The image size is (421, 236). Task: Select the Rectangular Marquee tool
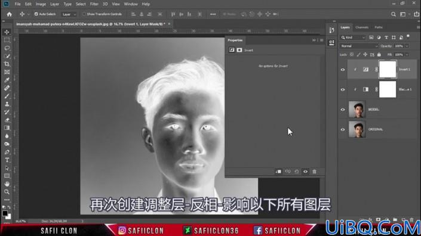tap(7, 40)
